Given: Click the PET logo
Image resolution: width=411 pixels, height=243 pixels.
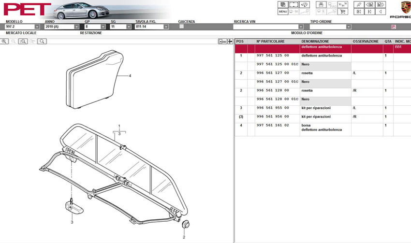Looking at the screenshot, I should point(27,10).
